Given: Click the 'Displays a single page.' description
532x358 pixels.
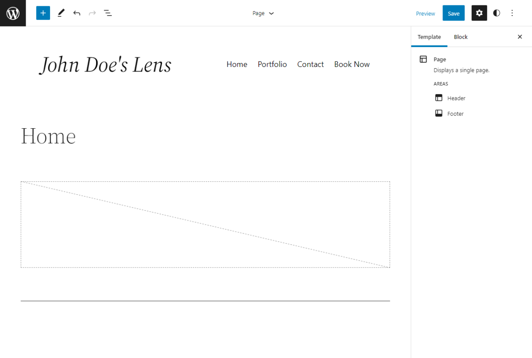Looking at the screenshot, I should tap(462, 70).
